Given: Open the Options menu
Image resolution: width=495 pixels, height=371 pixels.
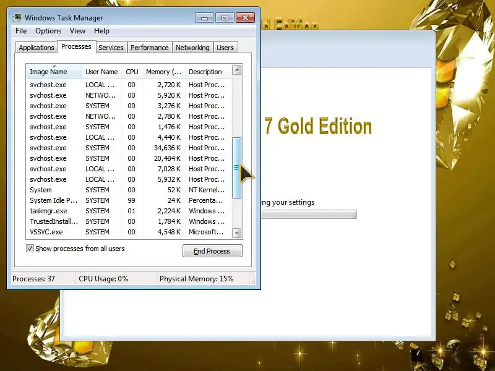Looking at the screenshot, I should 48,31.
